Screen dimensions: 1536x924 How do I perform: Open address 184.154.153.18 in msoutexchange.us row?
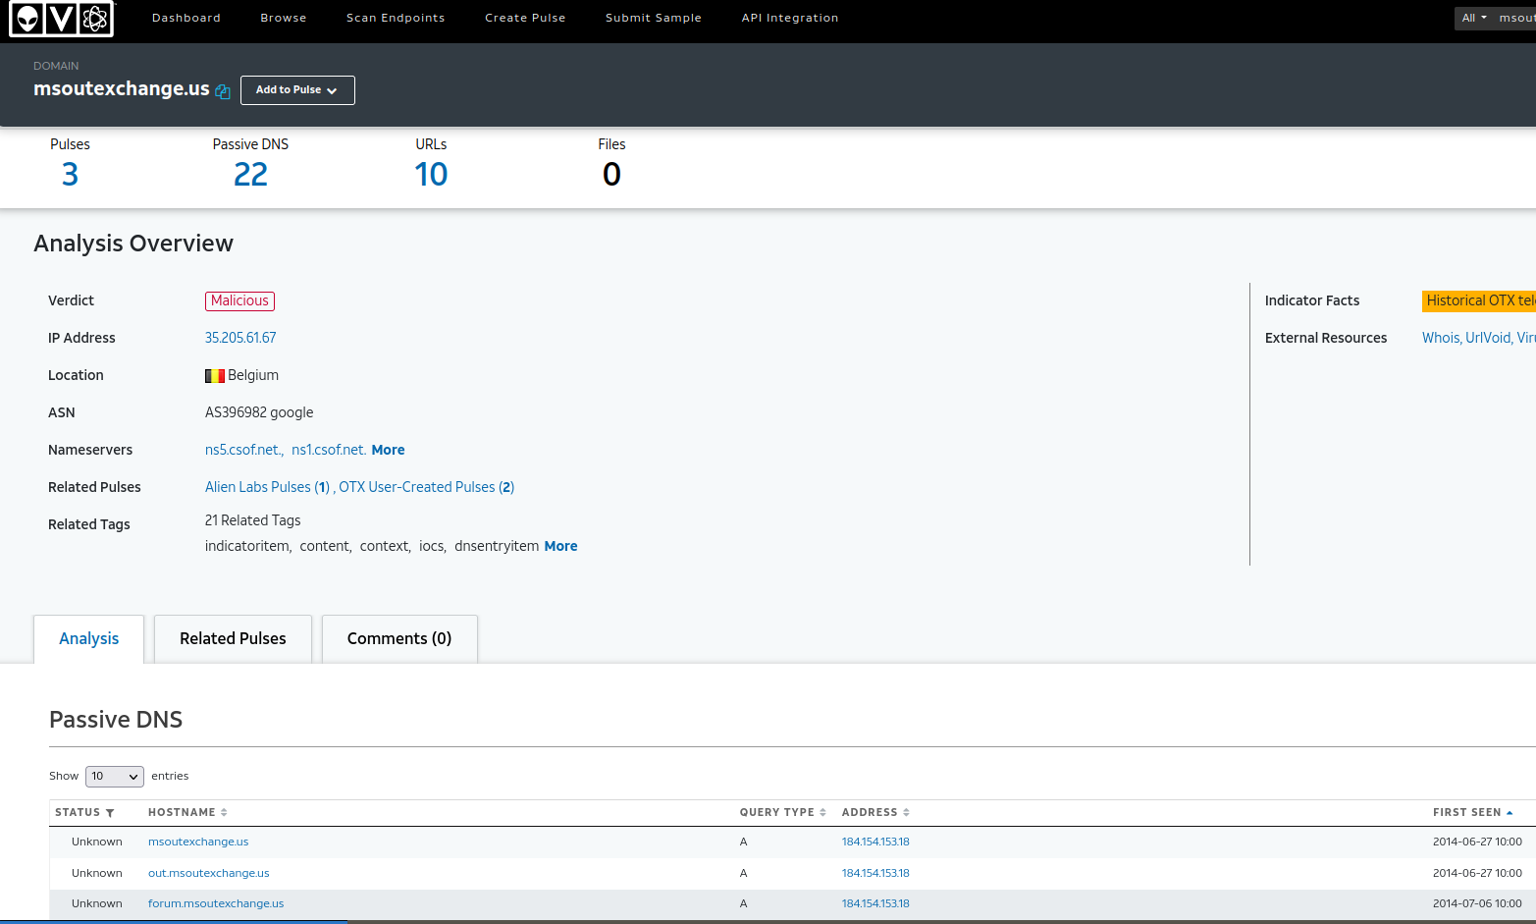coord(875,842)
